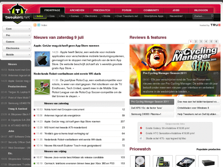Show reviews slide 5
Image resolution: width=223 pixels, height=167 pixels.
pos(211,41)
